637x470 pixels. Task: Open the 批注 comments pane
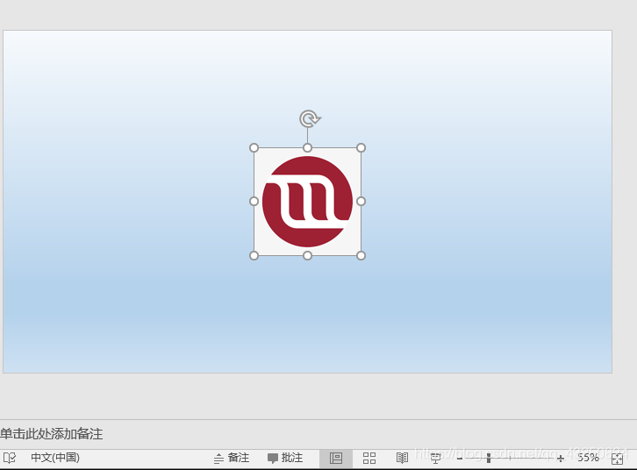point(285,458)
